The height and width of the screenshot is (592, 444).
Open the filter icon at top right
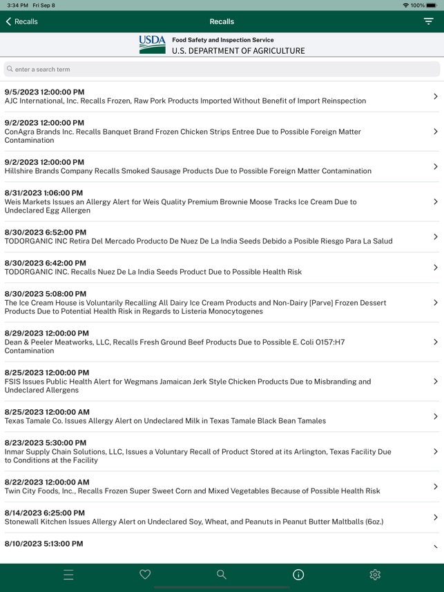point(427,21)
